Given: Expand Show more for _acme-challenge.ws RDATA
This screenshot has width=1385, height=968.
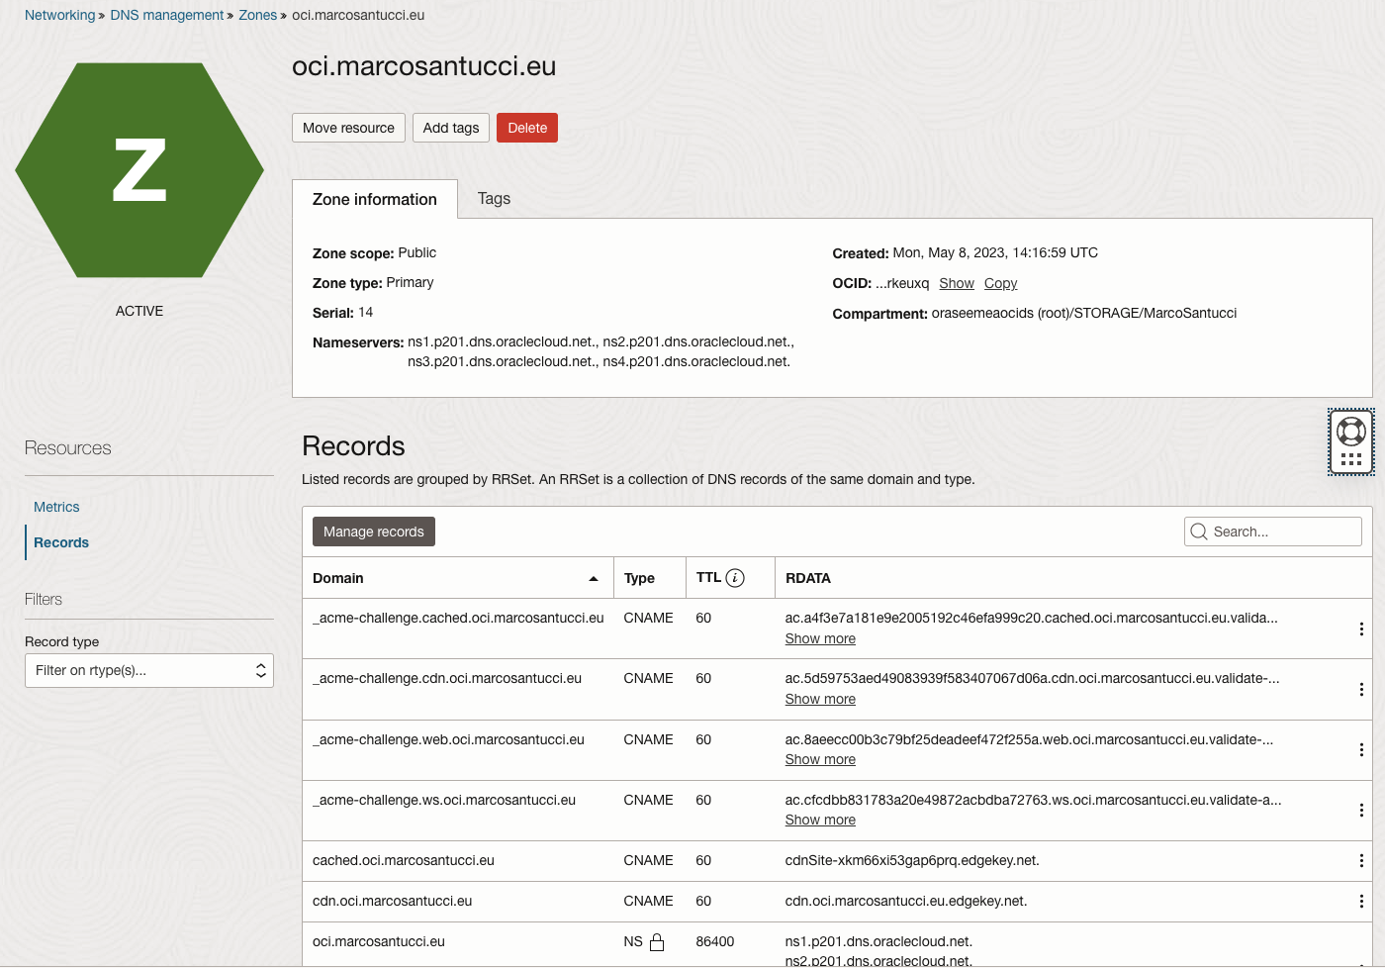Looking at the screenshot, I should coord(819,820).
